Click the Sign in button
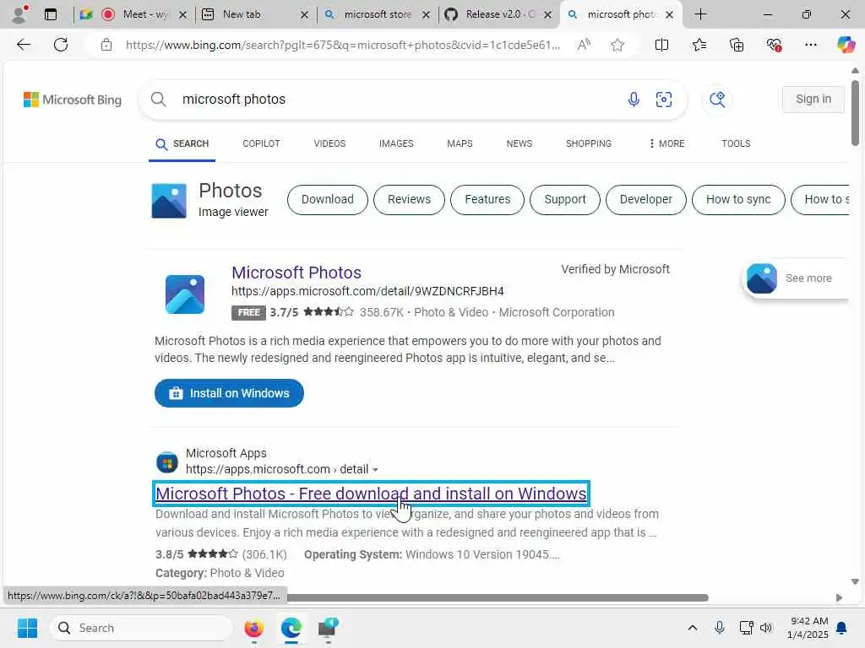The width and height of the screenshot is (865, 648). point(813,100)
